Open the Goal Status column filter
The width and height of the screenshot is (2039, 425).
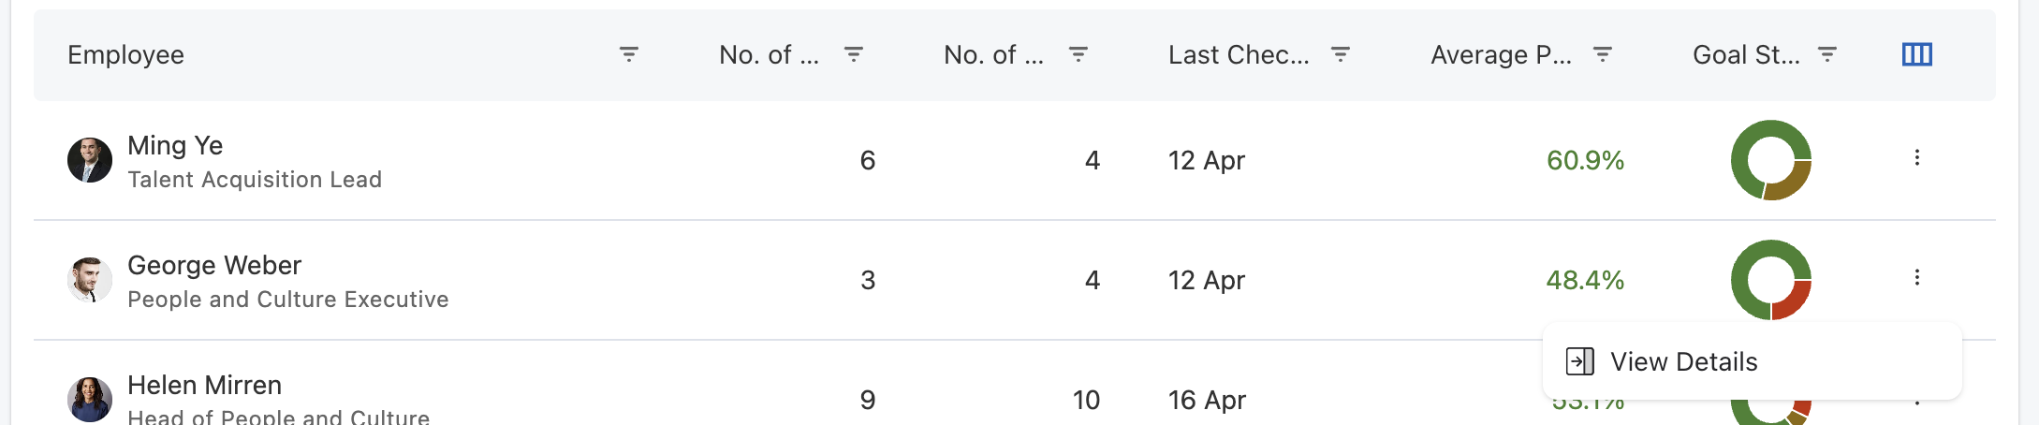pyautogui.click(x=1827, y=55)
